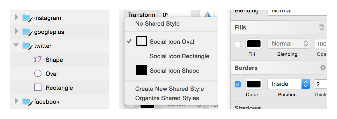This screenshot has height=119, width=337.
Task: Disable the border Color checkbox
Action: [238, 84]
